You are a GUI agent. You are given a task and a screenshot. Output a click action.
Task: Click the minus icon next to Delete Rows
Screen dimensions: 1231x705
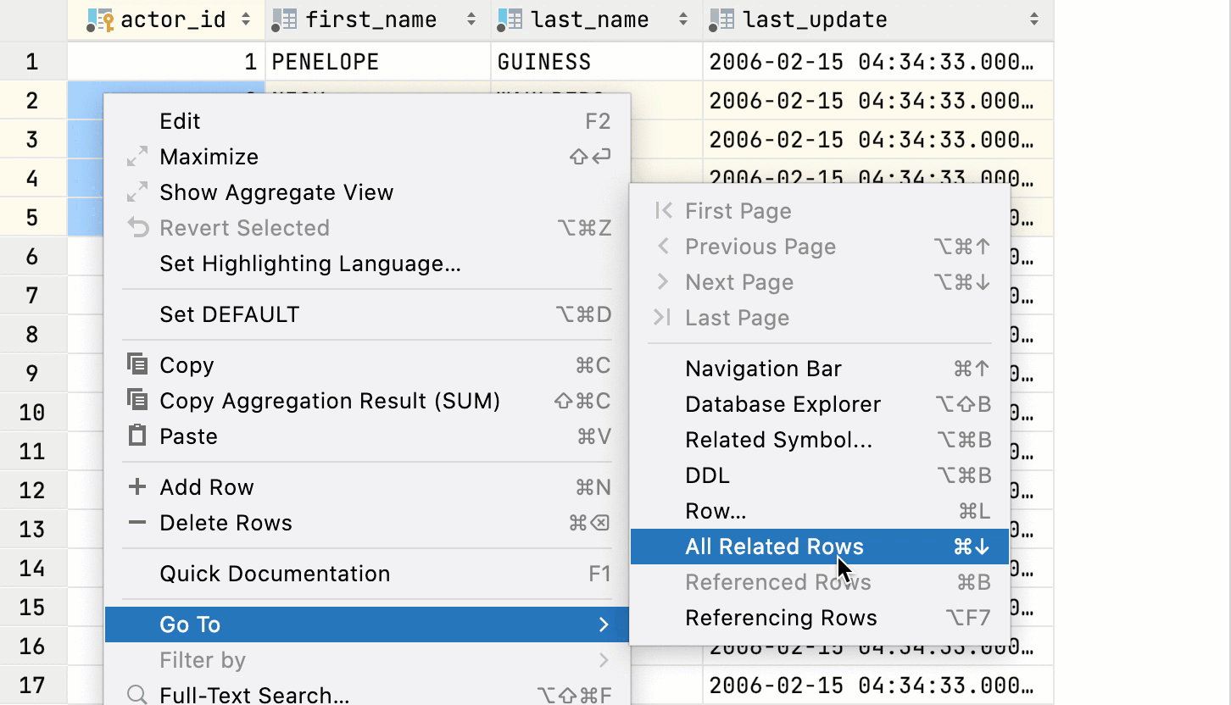coord(136,523)
